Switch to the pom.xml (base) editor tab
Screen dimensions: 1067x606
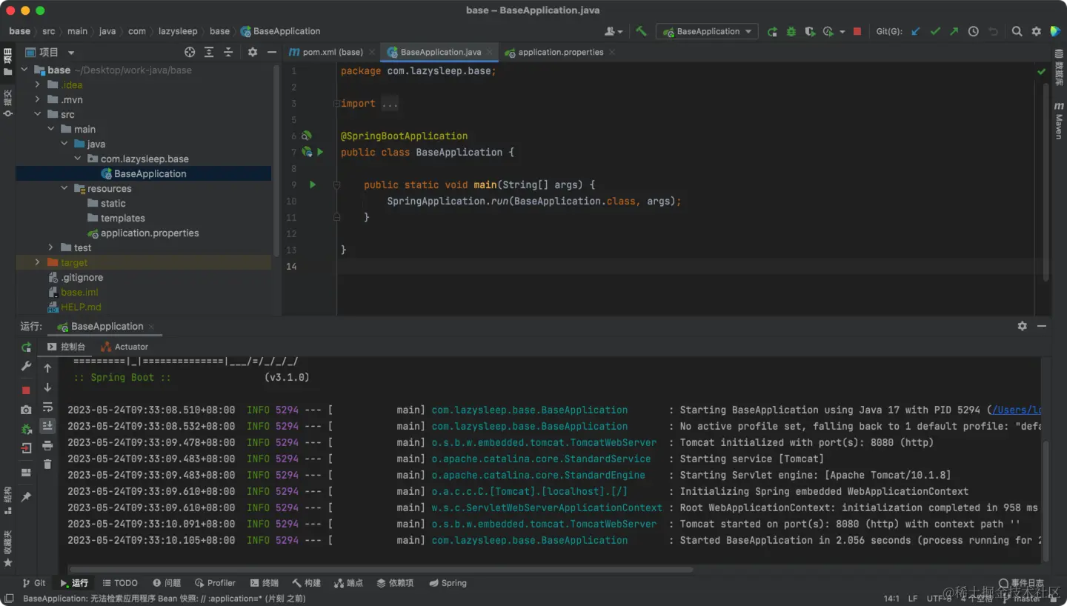tap(332, 53)
